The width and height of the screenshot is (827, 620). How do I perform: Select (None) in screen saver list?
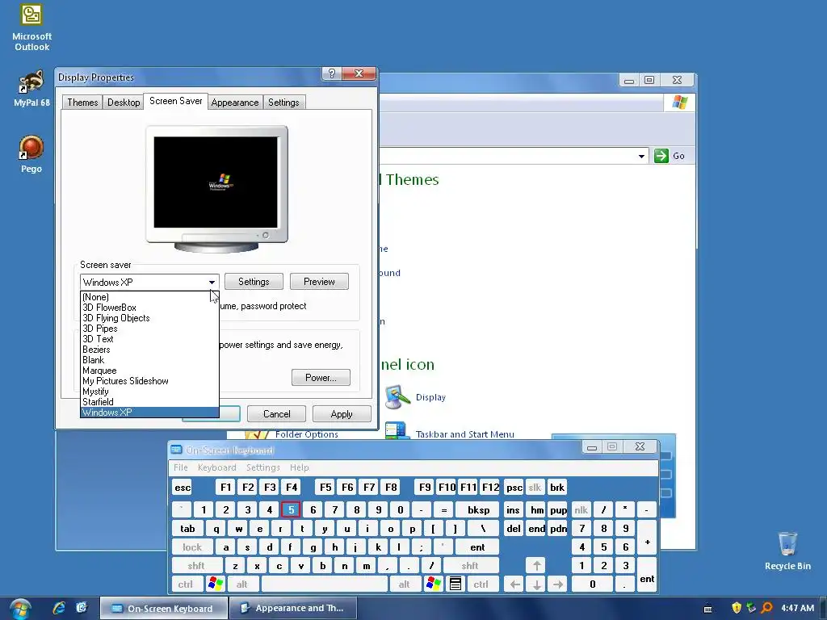click(x=149, y=297)
